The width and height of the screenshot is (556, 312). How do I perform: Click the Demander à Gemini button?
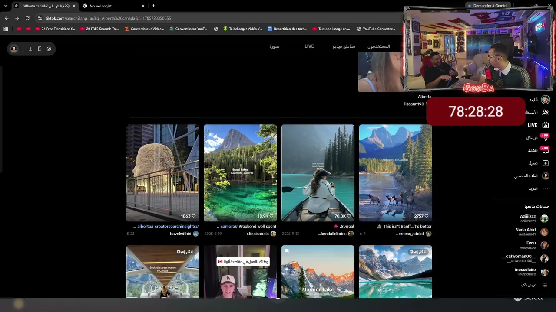(487, 6)
